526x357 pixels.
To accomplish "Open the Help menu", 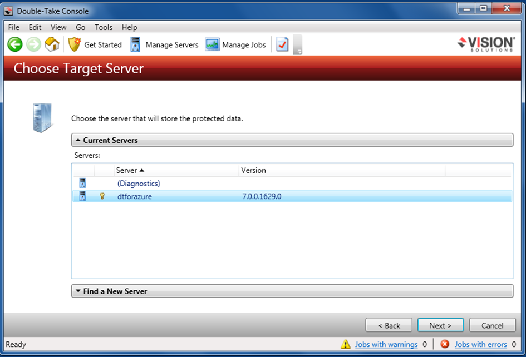I will (130, 27).
